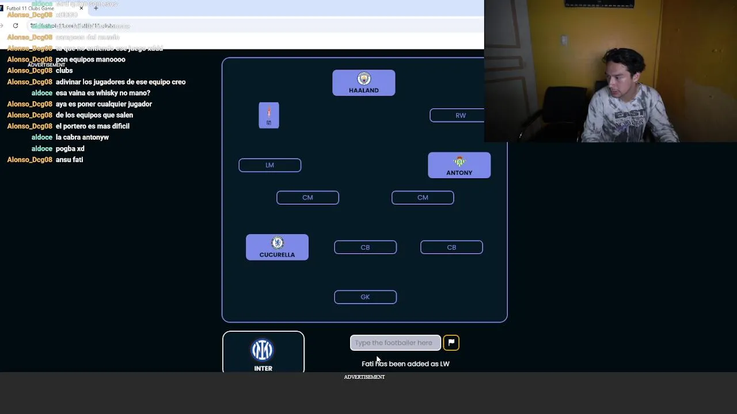Click the browser address bar
Screen dimensions: 737x414
click(253, 26)
